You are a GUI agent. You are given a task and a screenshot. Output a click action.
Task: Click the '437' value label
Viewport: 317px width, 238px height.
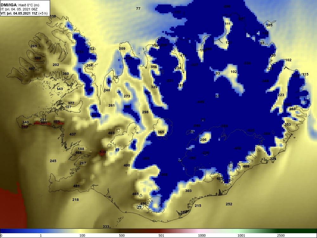73,134
